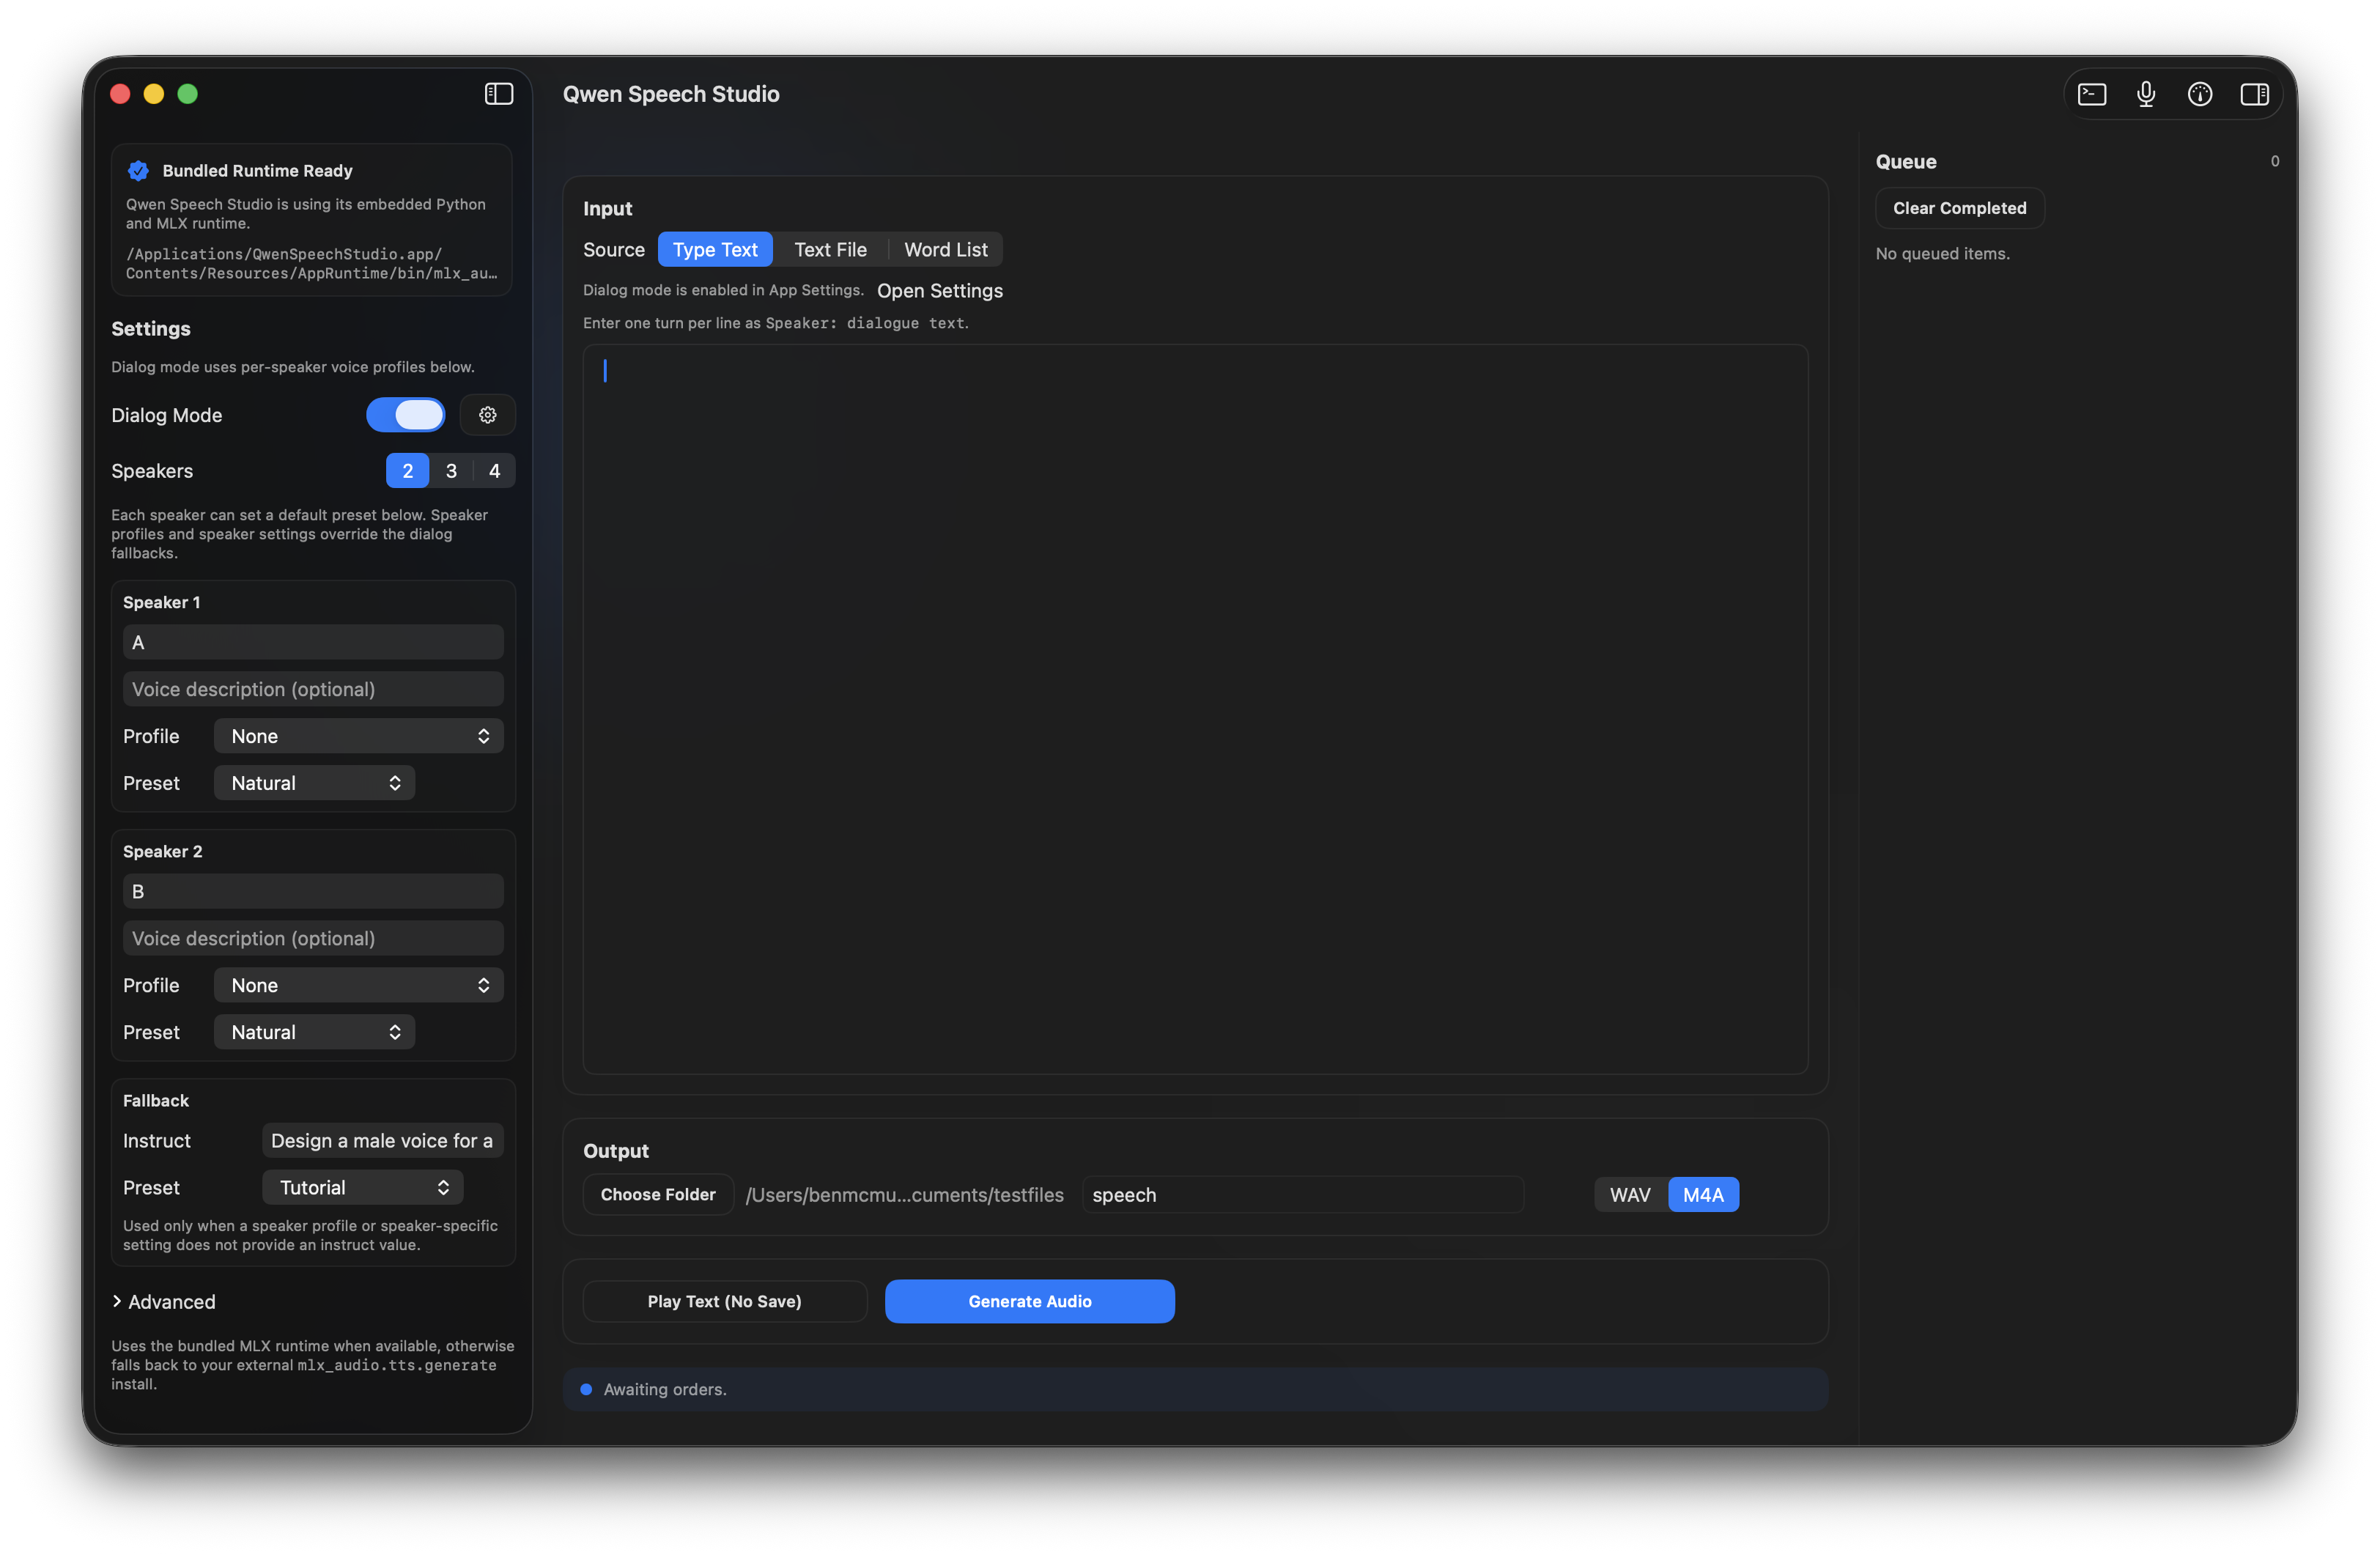Focus the output filename field 'speech'
Viewport: 2380px width, 1555px height.
point(1302,1195)
